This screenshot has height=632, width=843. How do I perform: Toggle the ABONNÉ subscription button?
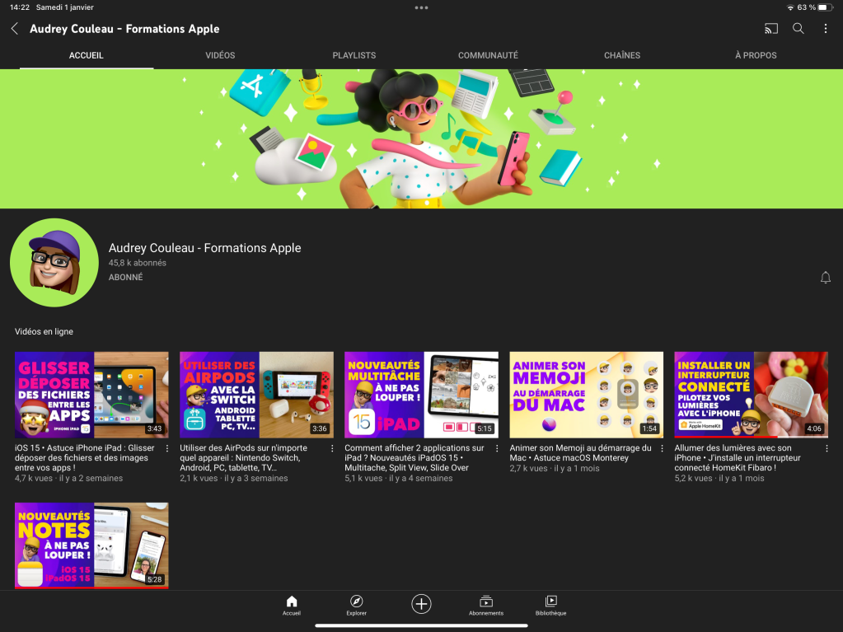click(126, 278)
